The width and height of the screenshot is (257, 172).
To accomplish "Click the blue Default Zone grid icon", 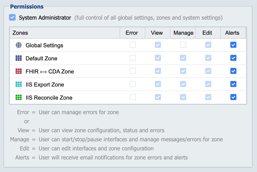I will pos(19,58).
